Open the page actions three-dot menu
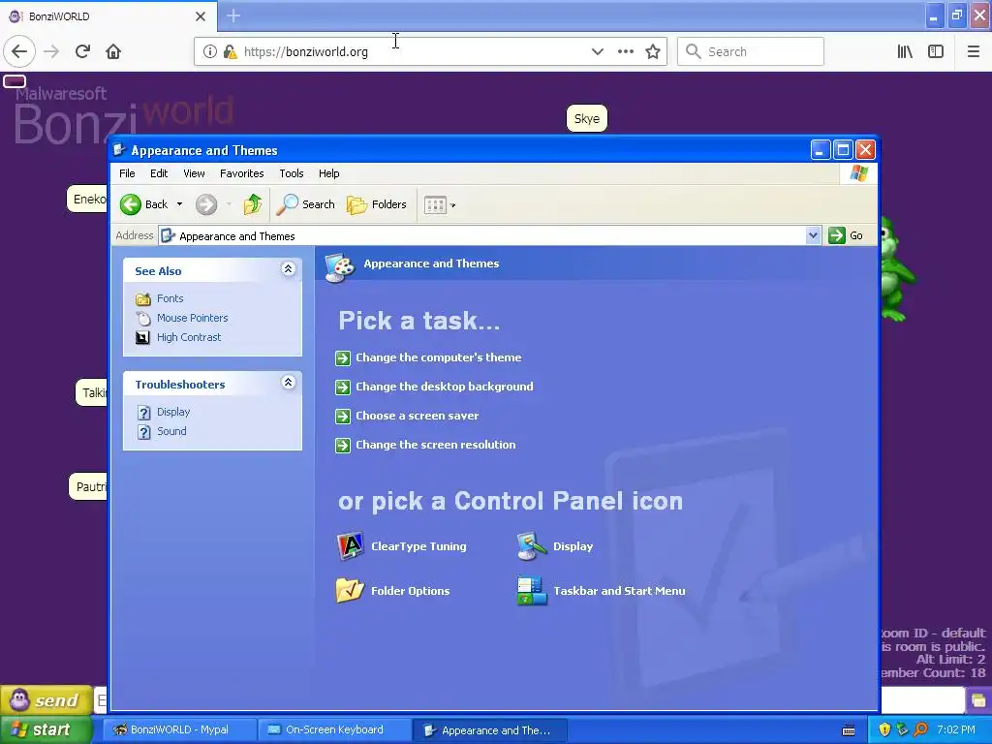The width and height of the screenshot is (992, 744). pyautogui.click(x=625, y=51)
